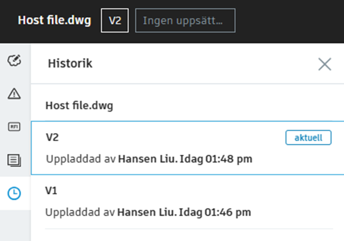344x241 pixels.
Task: Open the V2 version selector in header
Action: coord(114,21)
